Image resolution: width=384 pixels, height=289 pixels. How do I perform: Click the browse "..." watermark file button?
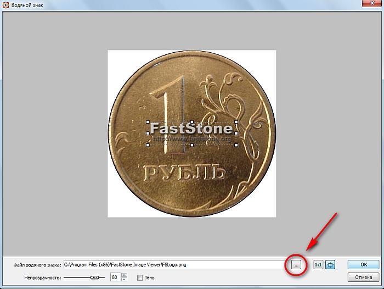[x=296, y=265]
